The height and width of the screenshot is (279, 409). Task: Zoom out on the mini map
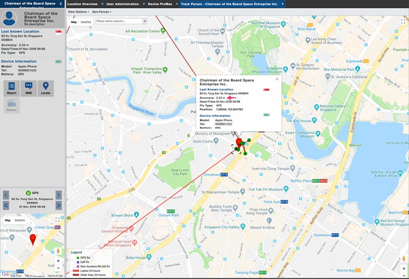[58, 268]
